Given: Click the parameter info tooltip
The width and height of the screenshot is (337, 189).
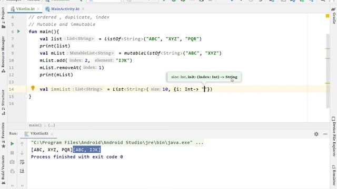Looking at the screenshot, I should pyautogui.click(x=204, y=77).
